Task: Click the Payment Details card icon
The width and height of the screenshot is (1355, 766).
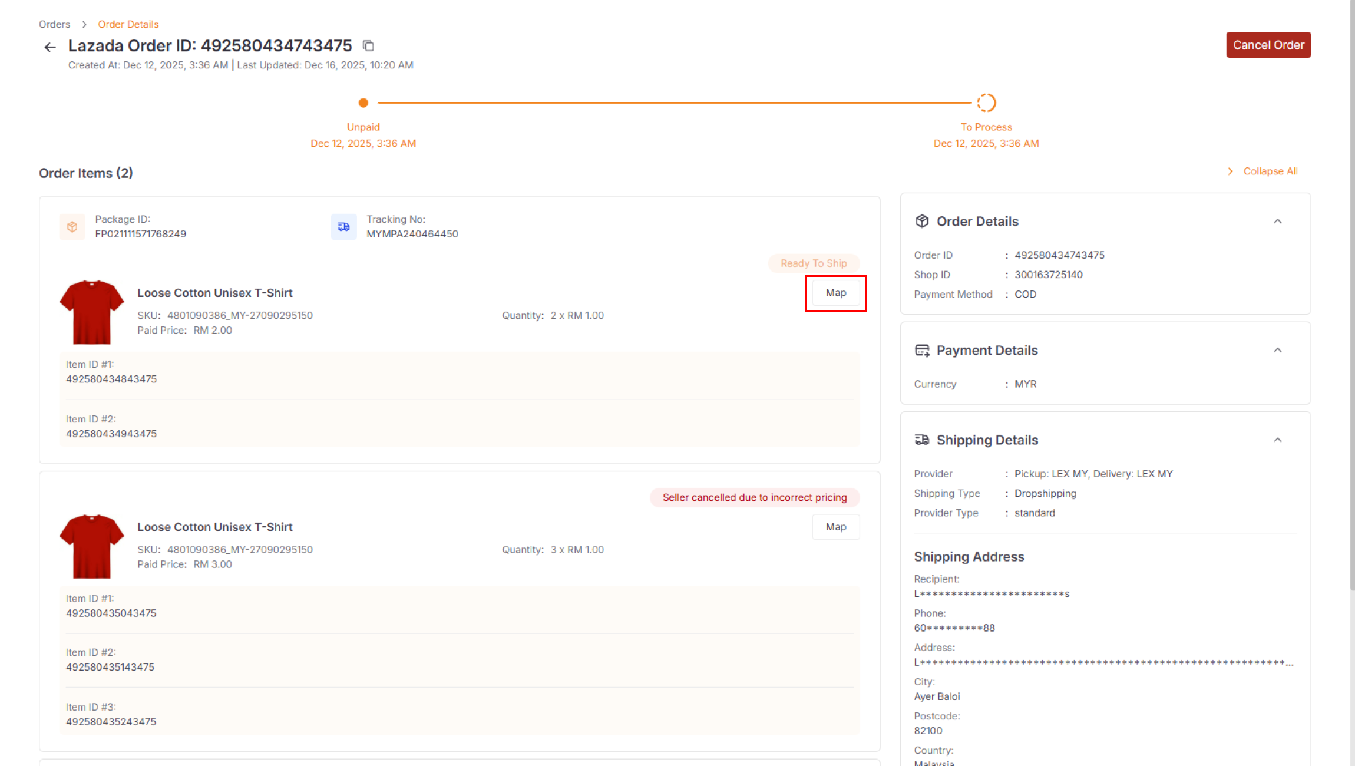Action: [x=922, y=351]
